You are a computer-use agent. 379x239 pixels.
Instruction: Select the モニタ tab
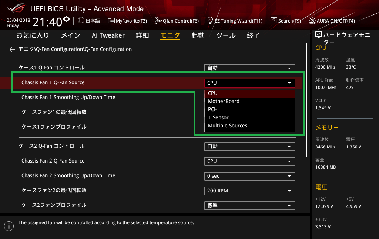point(170,35)
